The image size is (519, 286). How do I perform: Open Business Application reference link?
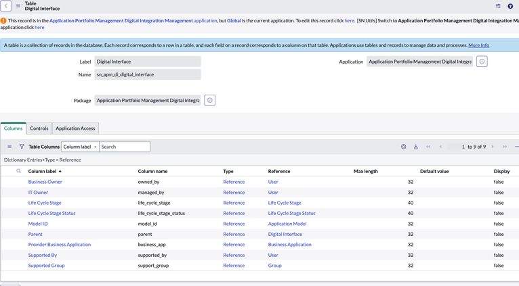click(289, 245)
